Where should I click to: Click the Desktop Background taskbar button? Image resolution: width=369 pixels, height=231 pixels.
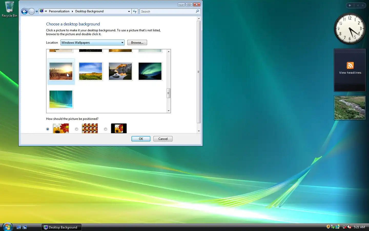point(61,227)
